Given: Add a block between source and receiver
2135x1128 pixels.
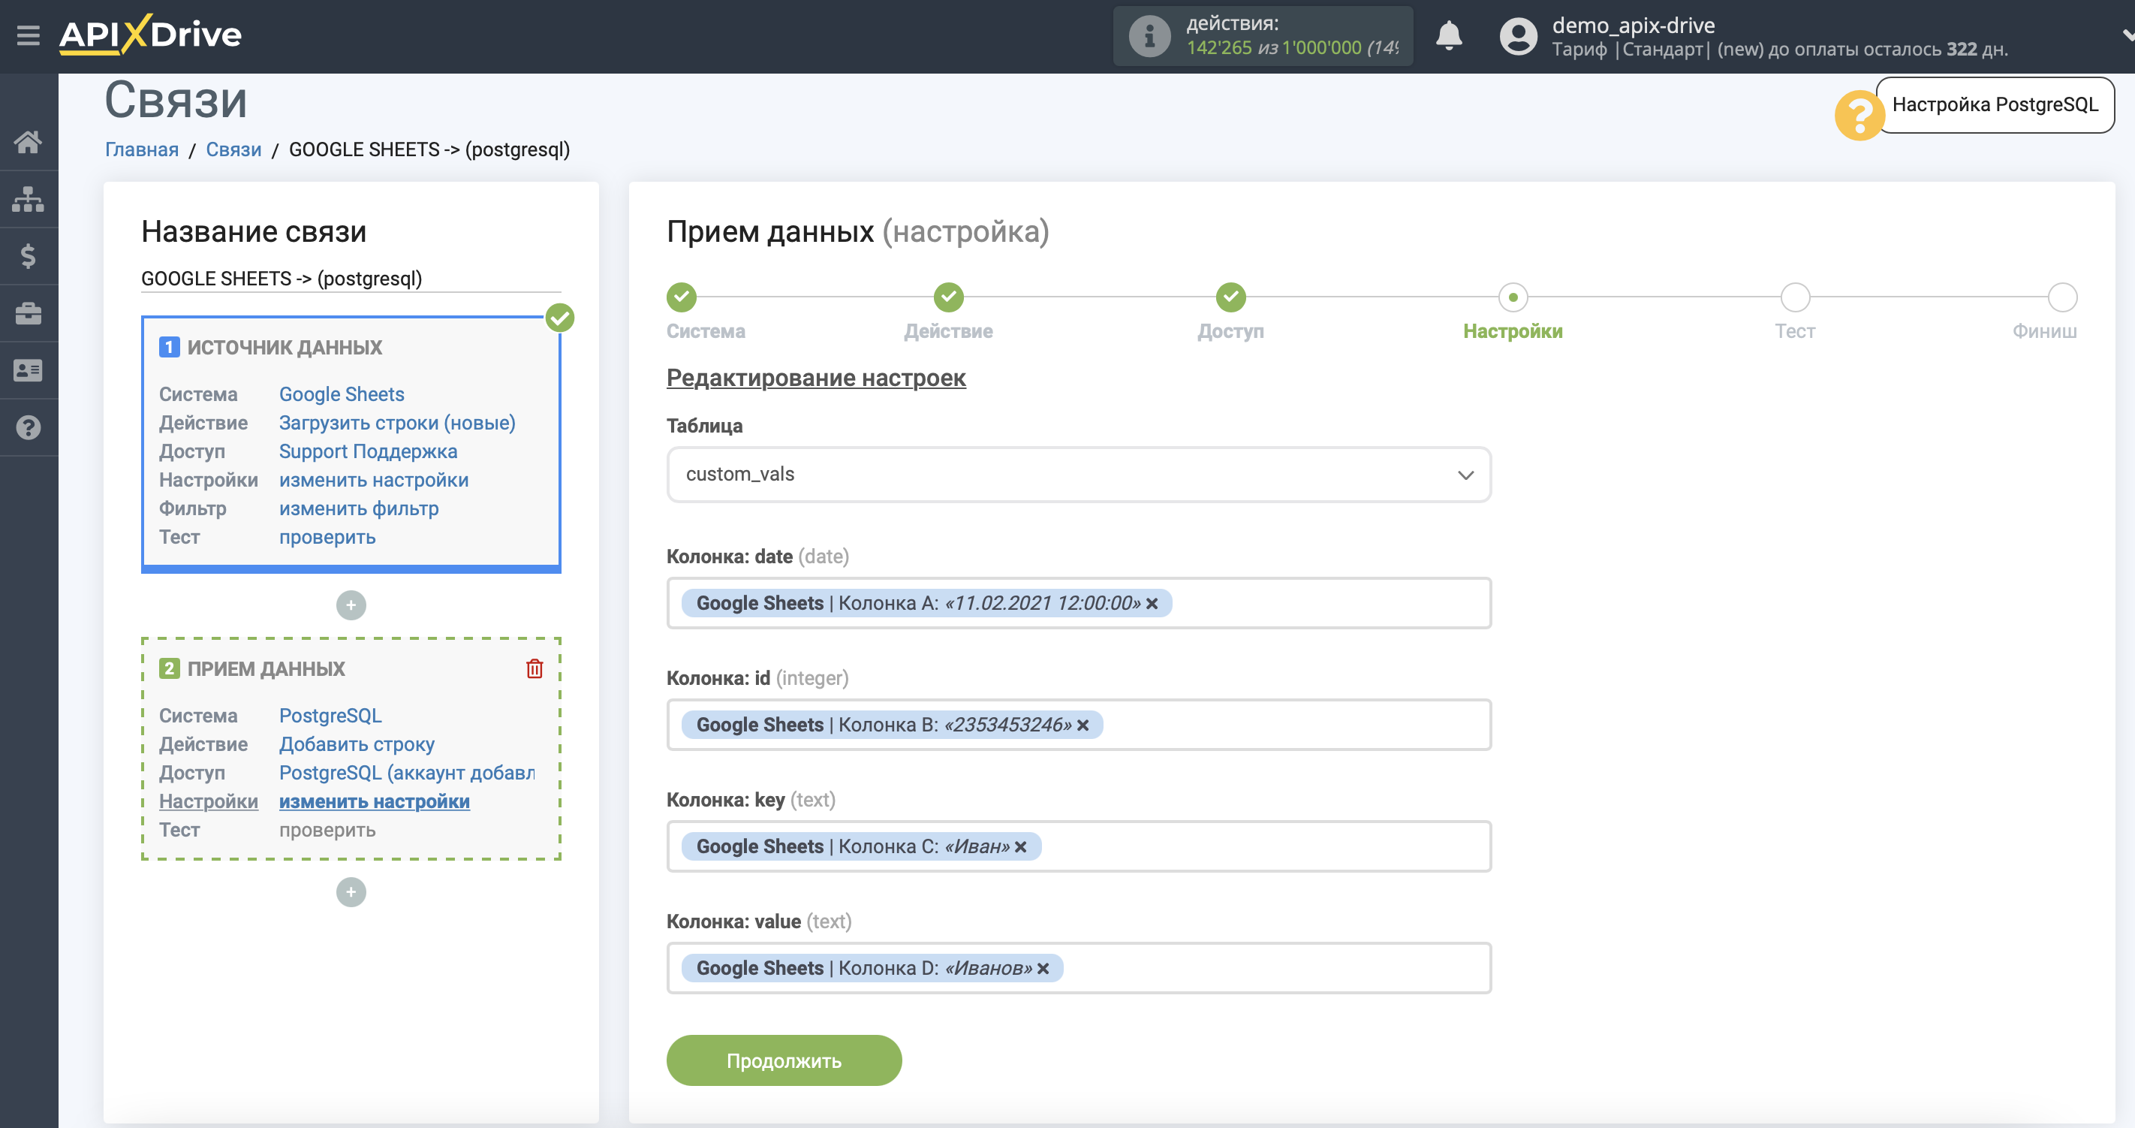Looking at the screenshot, I should 351,605.
